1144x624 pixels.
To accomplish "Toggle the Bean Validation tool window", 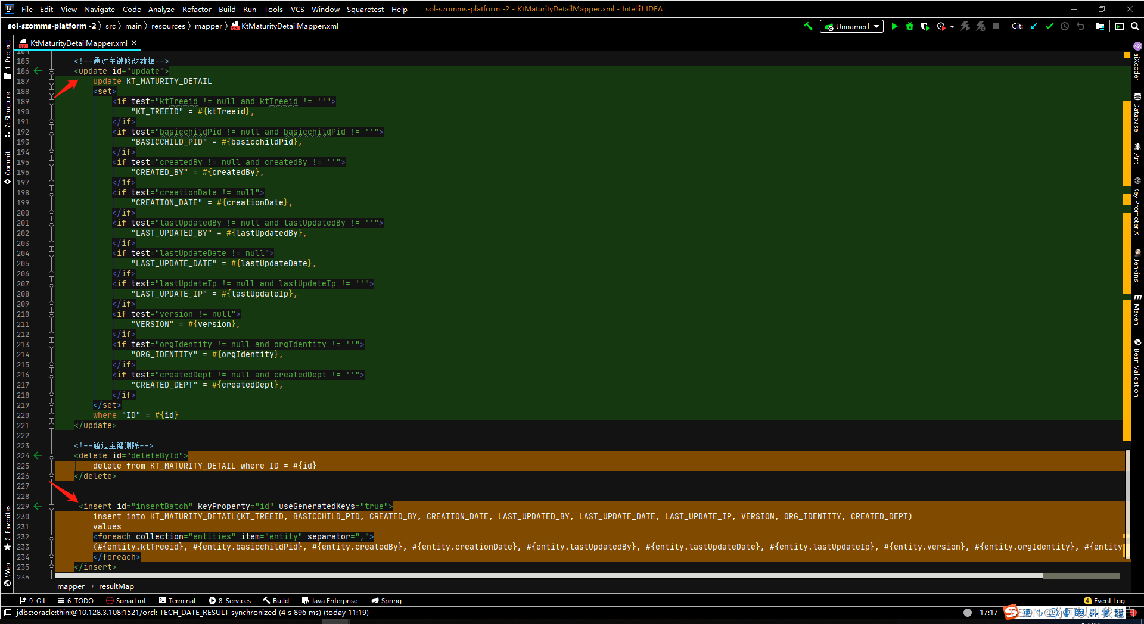I will click(1137, 367).
